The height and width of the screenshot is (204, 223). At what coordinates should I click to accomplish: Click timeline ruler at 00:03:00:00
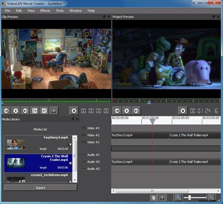click(211, 118)
